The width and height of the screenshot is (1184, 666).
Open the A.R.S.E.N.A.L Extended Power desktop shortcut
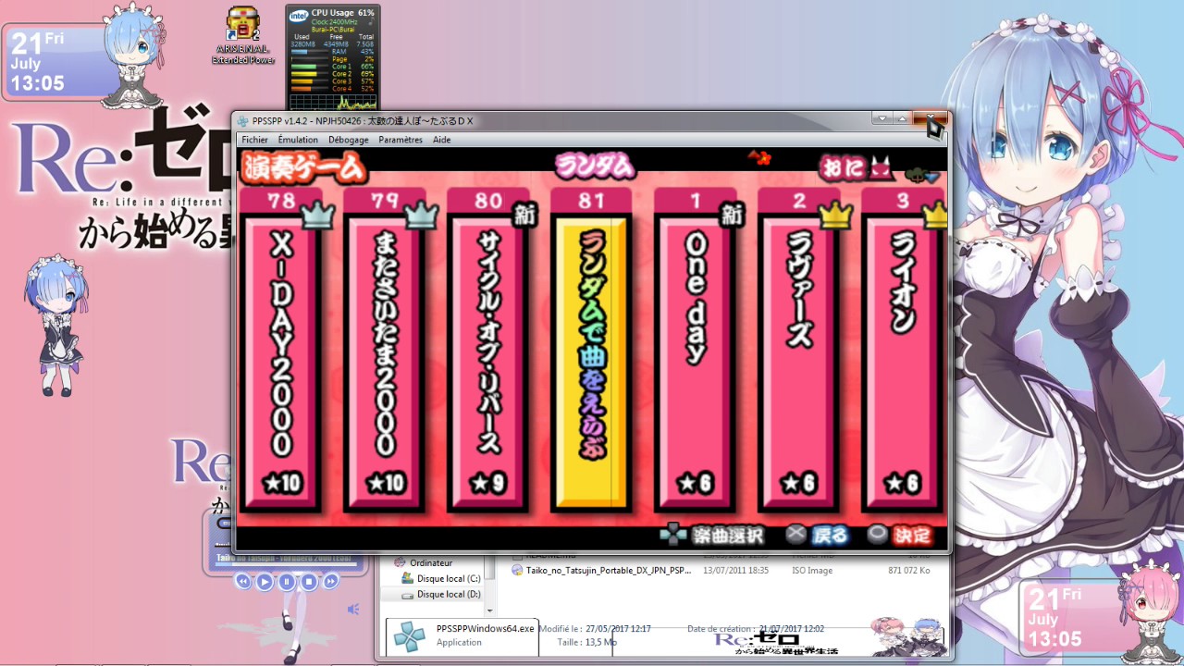243,35
